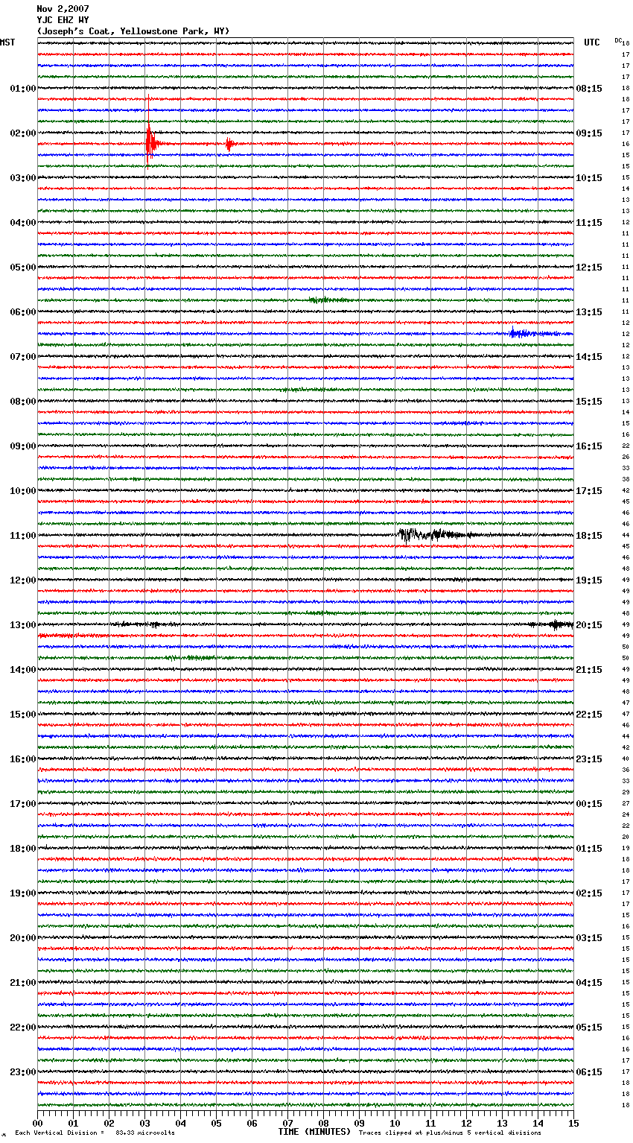Click the UTC column header
633x1143 pixels.
pos(591,42)
